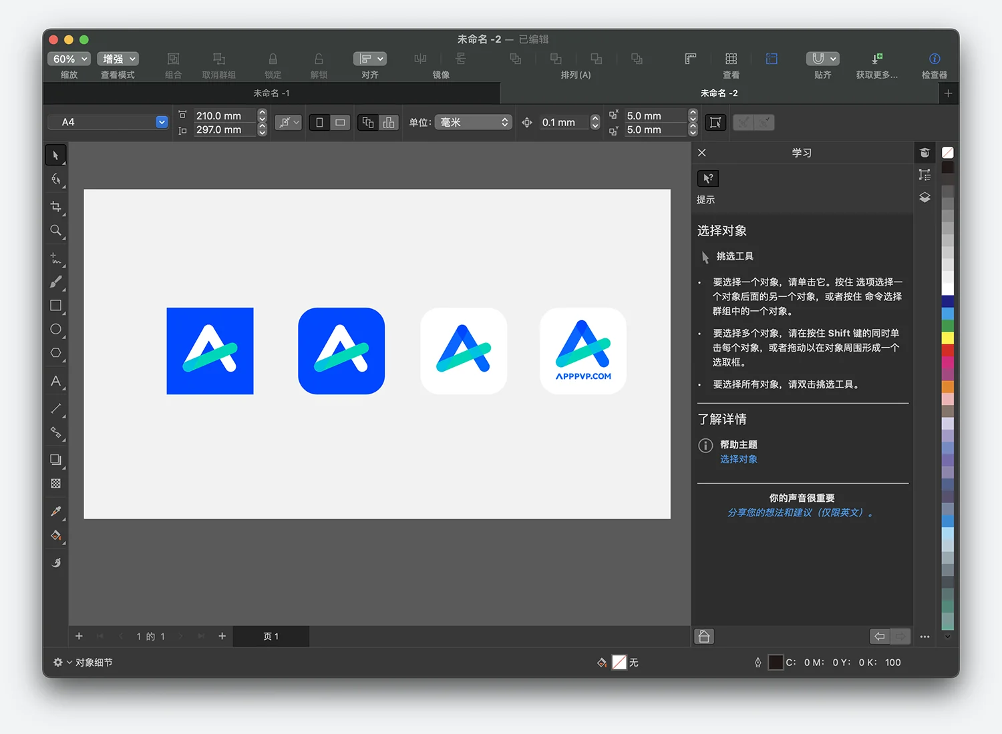Select the Connector tool
The height and width of the screenshot is (734, 1002).
coord(55,432)
